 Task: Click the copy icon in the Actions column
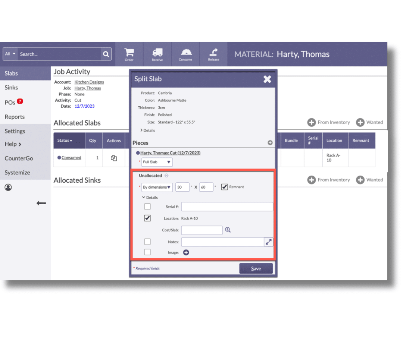[114, 158]
